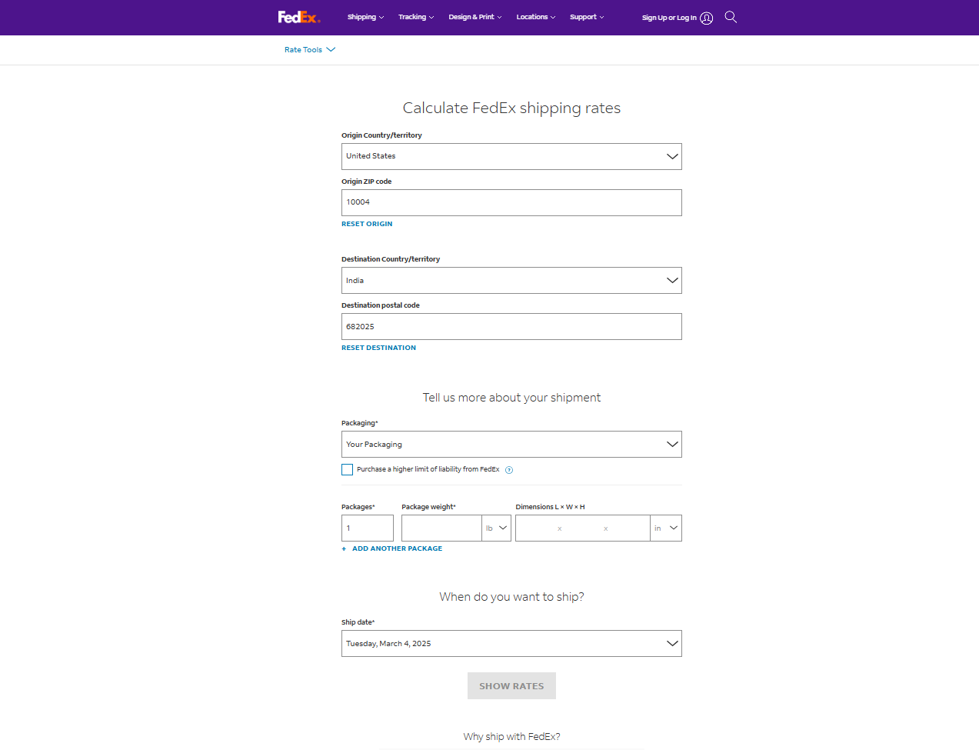Open the Ship date dropdown
This screenshot has height=750, width=979.
[511, 643]
